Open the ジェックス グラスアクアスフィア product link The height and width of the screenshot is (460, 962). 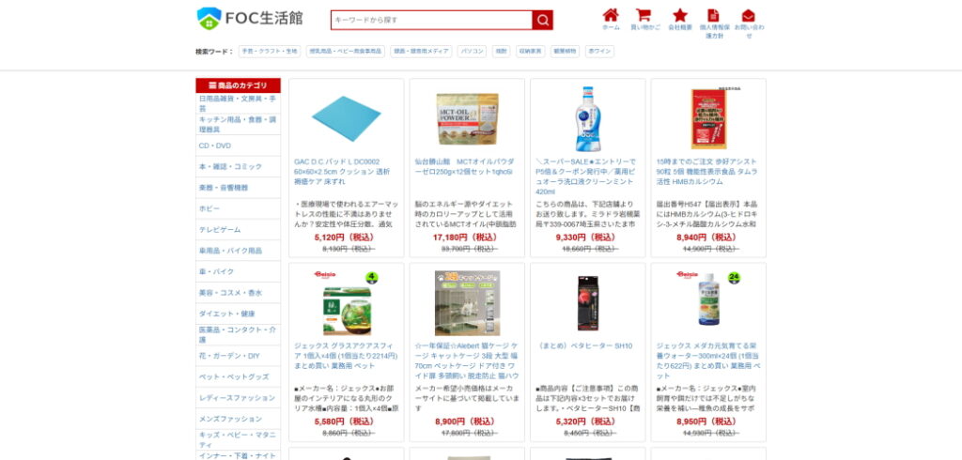click(x=346, y=356)
